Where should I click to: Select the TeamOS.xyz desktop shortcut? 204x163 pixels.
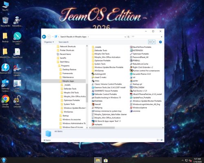click(x=18, y=54)
